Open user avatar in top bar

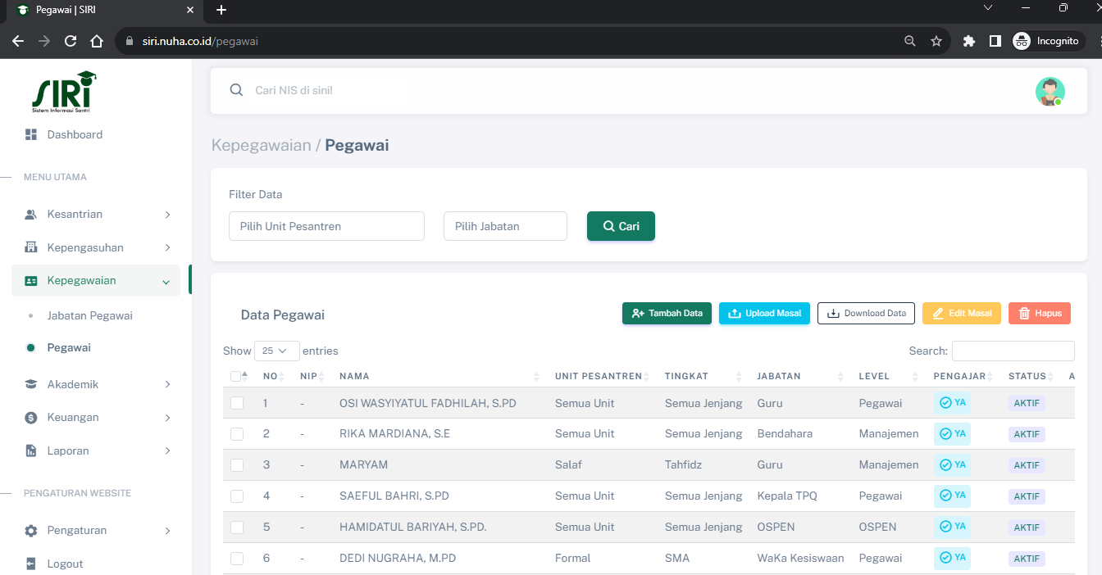[1050, 91]
